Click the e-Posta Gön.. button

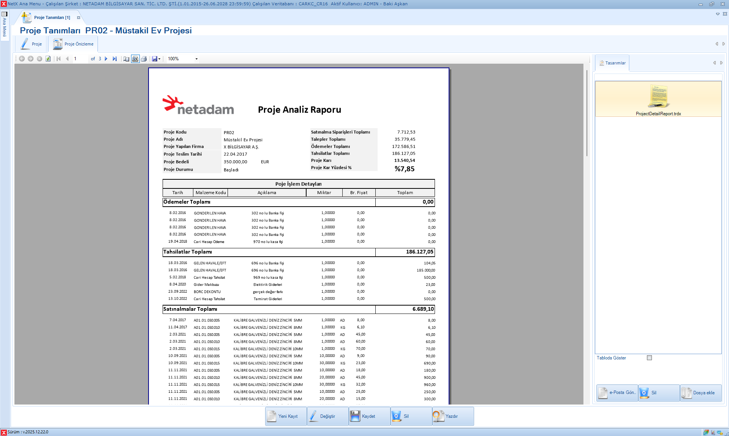[617, 393]
